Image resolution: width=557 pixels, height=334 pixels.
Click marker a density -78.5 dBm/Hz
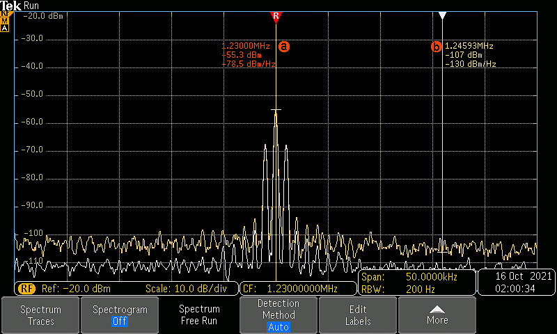point(249,64)
